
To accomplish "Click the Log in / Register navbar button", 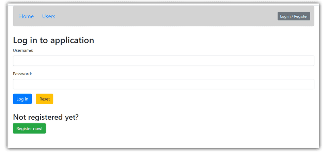I will (x=294, y=16).
